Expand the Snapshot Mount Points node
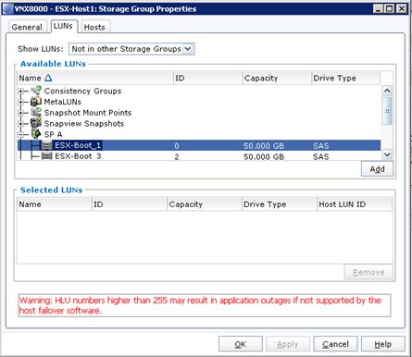This screenshot has width=412, height=357. coord(20,113)
